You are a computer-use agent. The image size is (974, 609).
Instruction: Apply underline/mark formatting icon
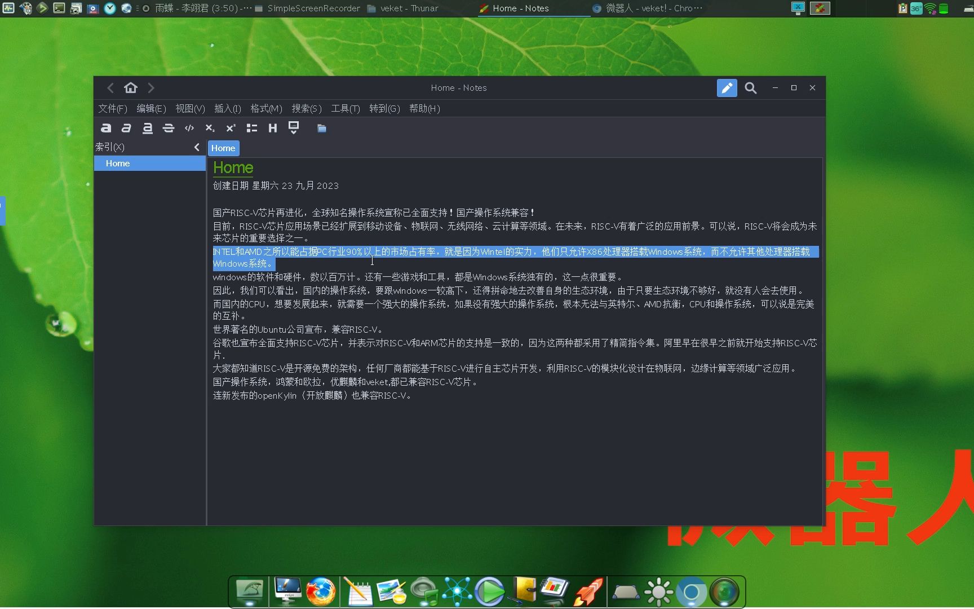pos(147,128)
